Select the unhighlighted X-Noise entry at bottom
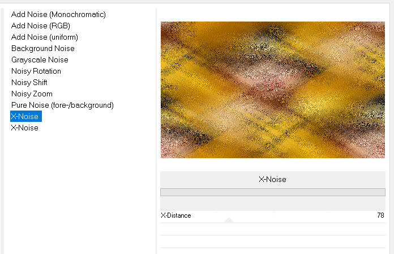Image resolution: width=394 pixels, height=254 pixels. point(25,128)
